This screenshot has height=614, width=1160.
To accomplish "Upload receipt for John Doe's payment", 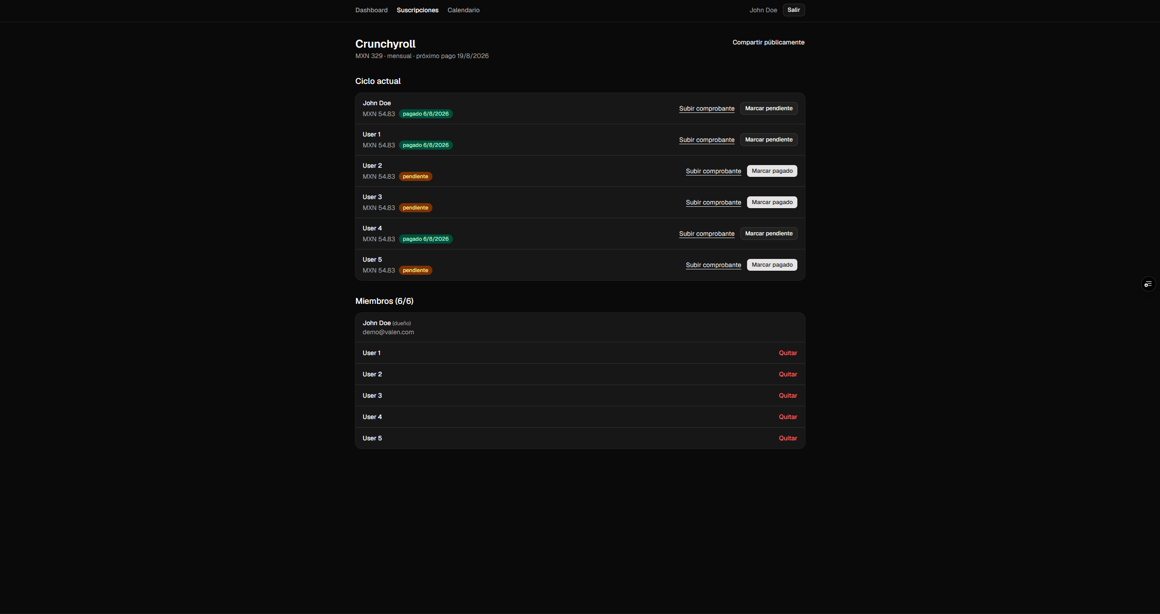I will pos(707,108).
